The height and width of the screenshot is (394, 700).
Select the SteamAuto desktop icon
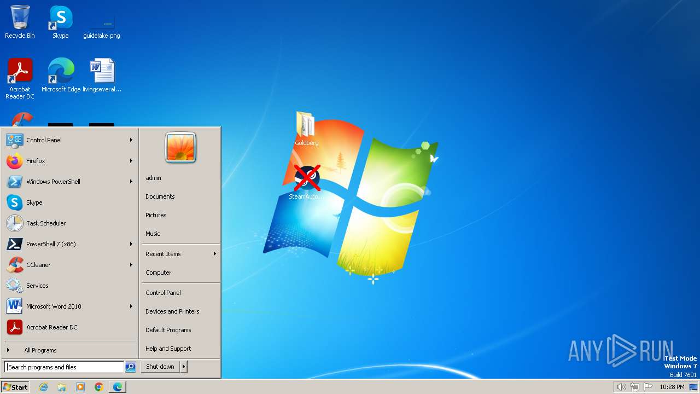coord(306,182)
